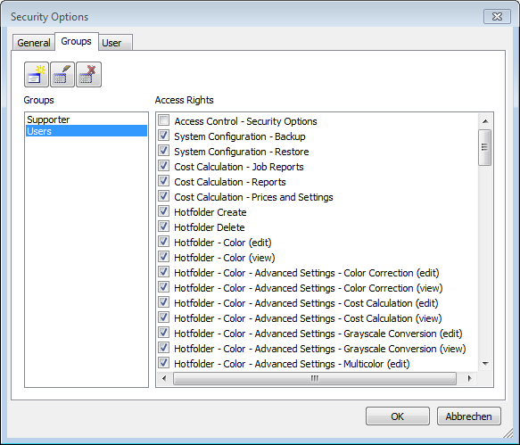Click the horizontal scroll right arrow
520x445 pixels.
[x=469, y=378]
